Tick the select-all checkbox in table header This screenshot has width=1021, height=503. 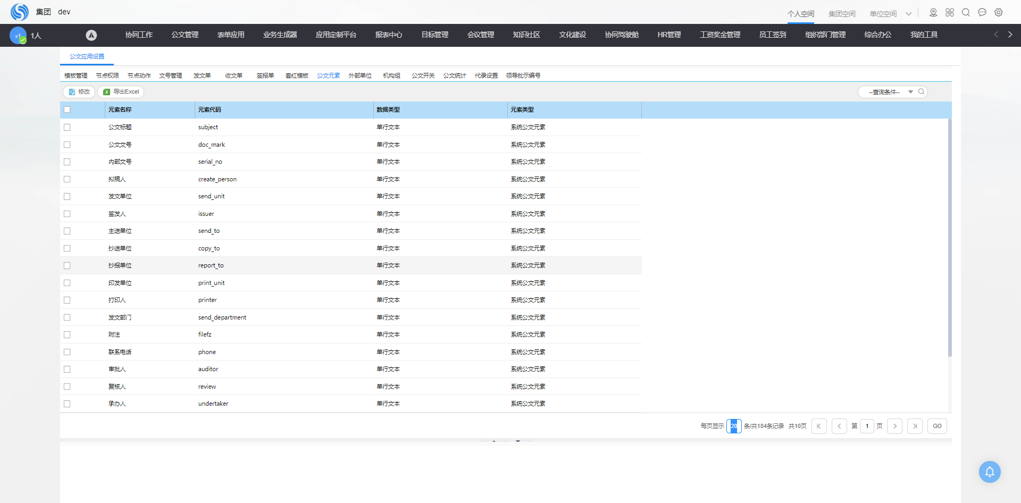[67, 110]
